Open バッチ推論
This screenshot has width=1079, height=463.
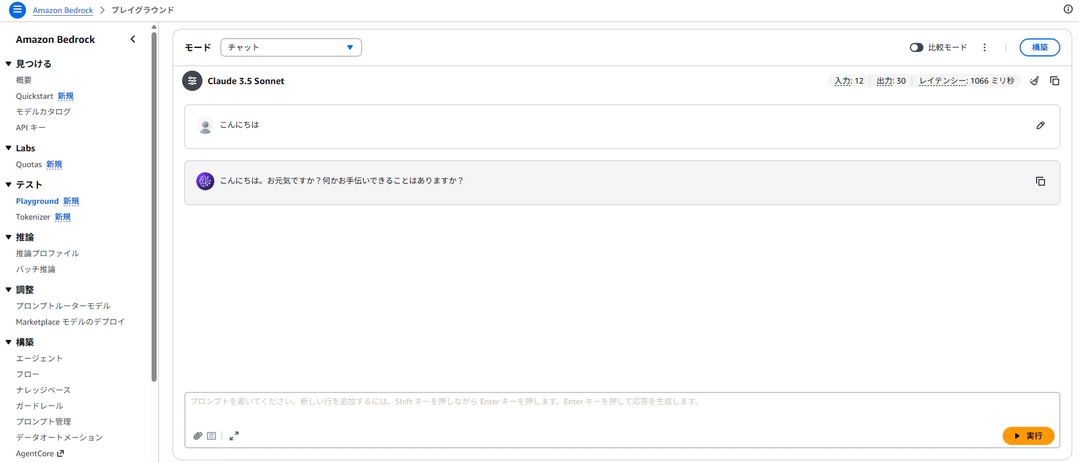(36, 269)
